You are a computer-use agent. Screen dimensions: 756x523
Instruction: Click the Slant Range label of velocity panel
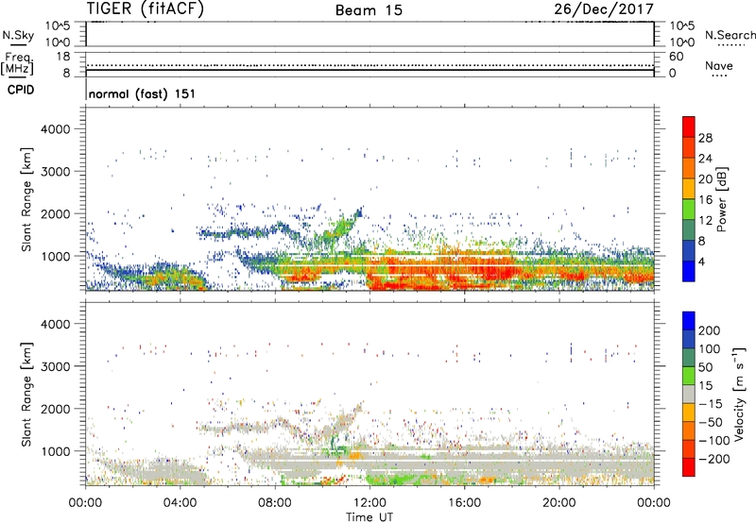tap(26, 395)
